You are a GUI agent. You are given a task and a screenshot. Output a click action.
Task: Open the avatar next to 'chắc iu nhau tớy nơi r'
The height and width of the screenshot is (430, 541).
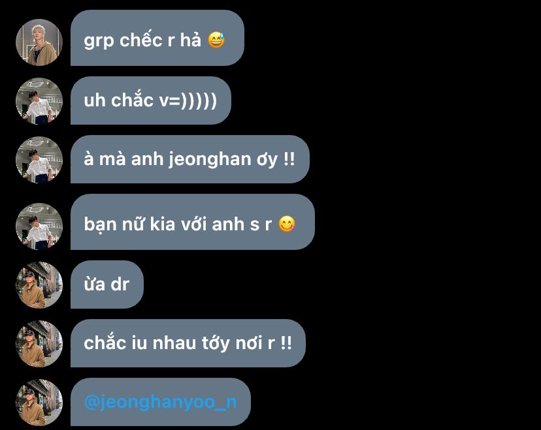coord(39,344)
